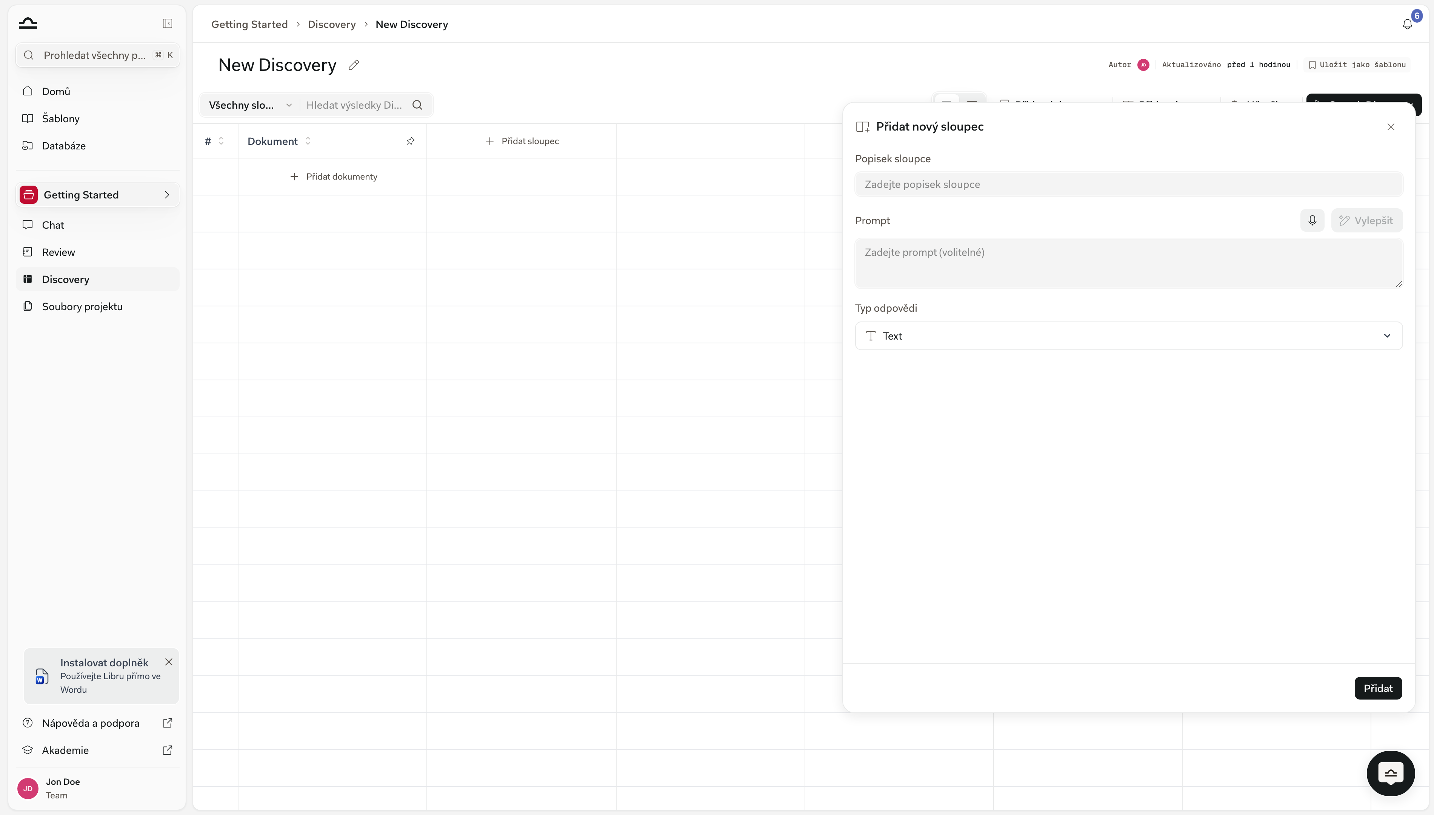Go to Chat section
The image size is (1434, 815).
pyautogui.click(x=97, y=225)
